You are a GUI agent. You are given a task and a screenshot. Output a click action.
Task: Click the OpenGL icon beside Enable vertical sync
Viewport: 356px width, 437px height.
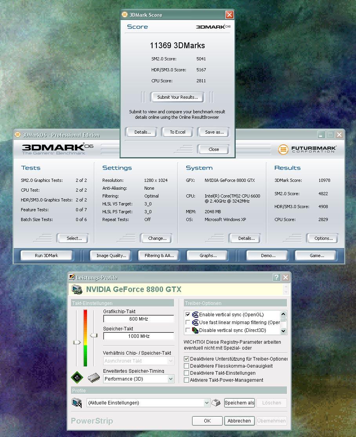point(195,314)
